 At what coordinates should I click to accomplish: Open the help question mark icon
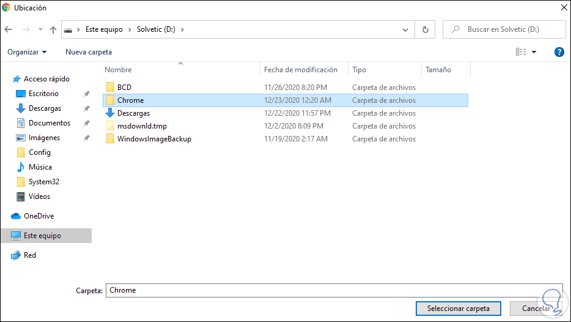(559, 52)
